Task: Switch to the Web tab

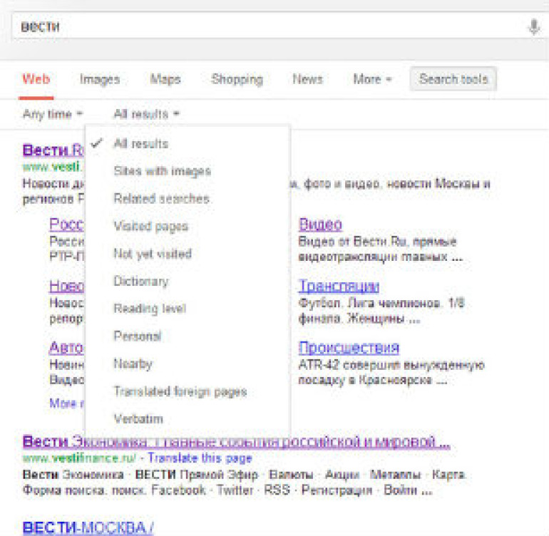Action: pos(36,79)
